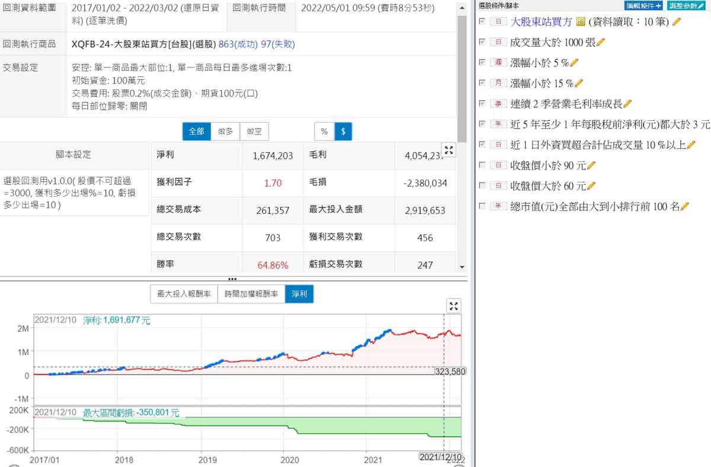The image size is (711, 467).
Task: Edit the 連續 2 季營業毛利率成長 condition pencil
Action: [627, 104]
